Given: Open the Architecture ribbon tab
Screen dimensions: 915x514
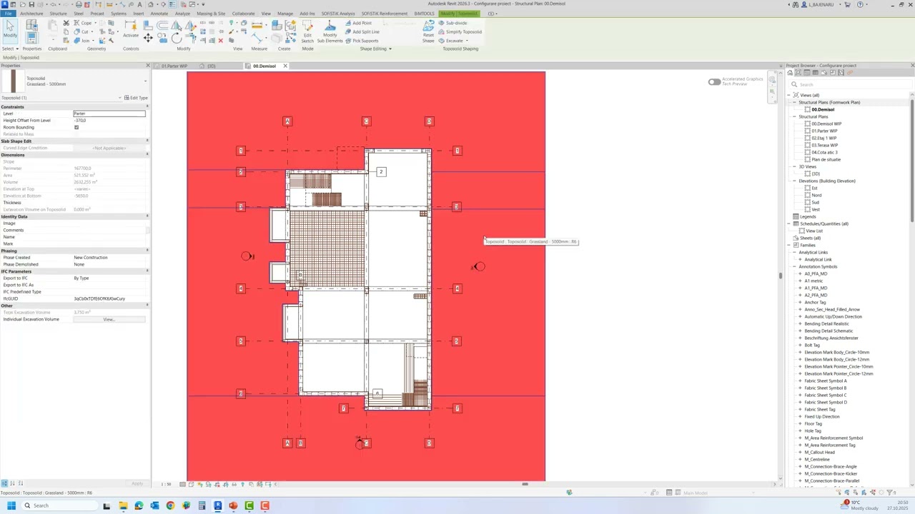Looking at the screenshot, I should point(31,14).
